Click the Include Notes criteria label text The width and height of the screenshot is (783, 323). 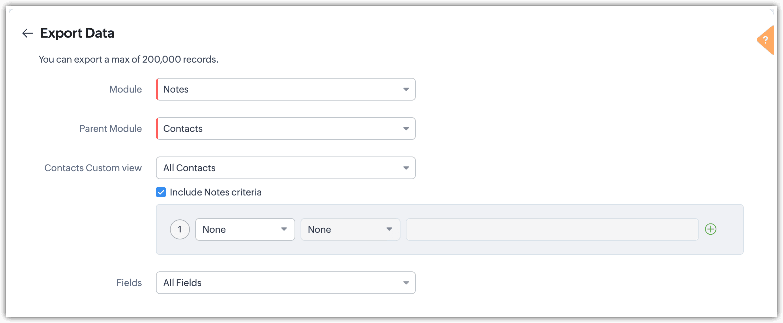pyautogui.click(x=215, y=192)
